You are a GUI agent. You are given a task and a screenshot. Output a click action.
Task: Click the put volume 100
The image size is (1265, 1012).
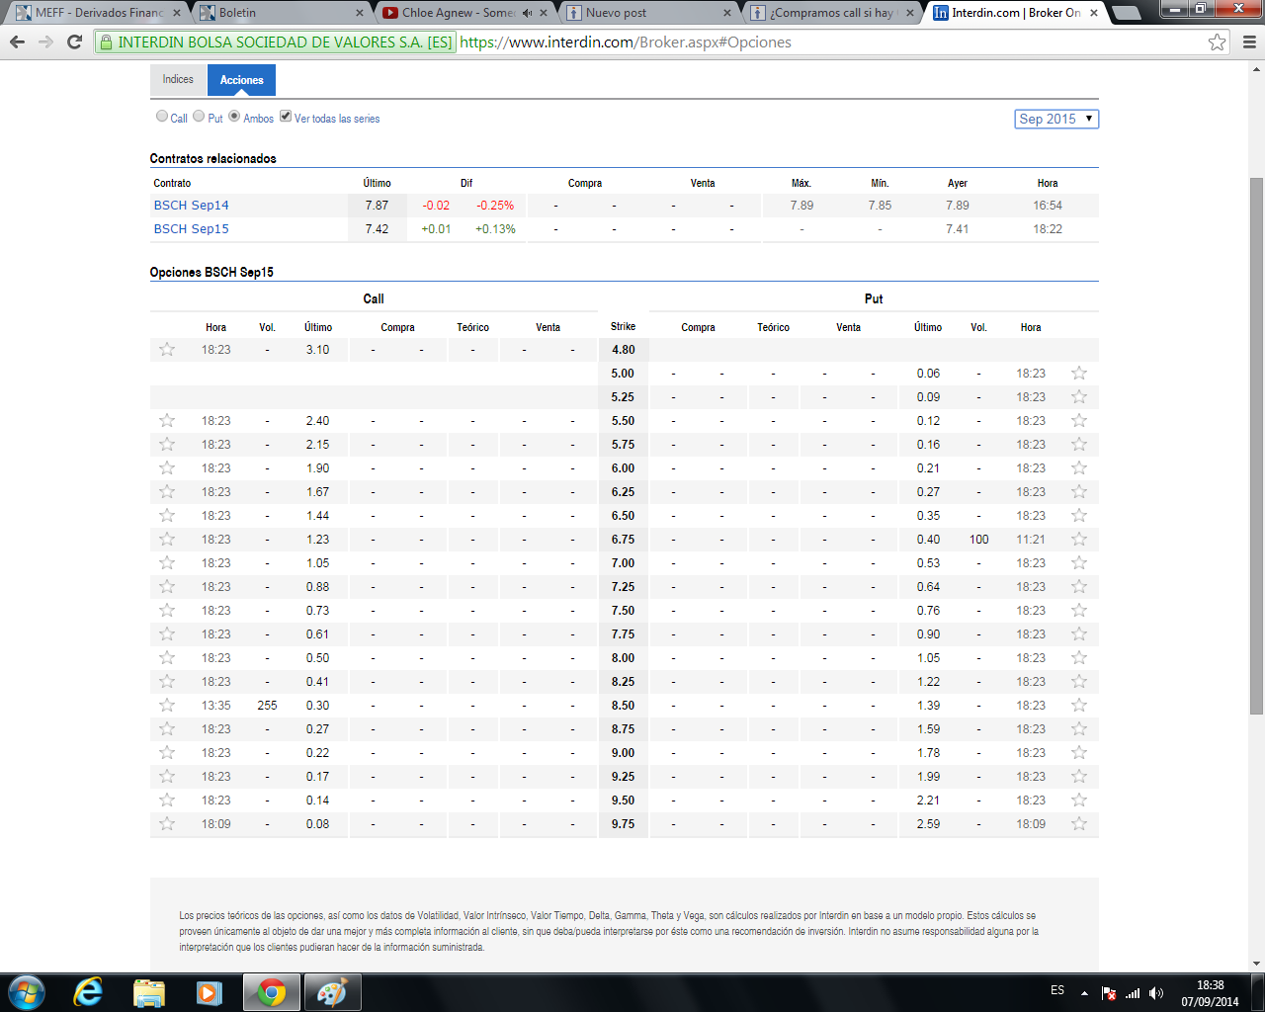(978, 539)
